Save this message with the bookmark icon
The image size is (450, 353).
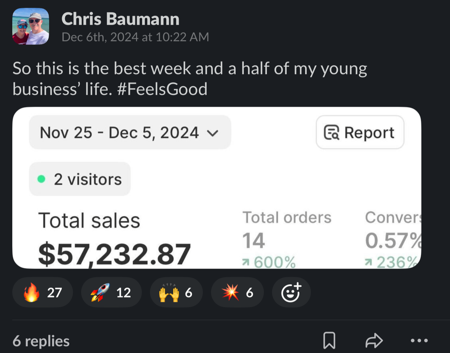coord(330,340)
